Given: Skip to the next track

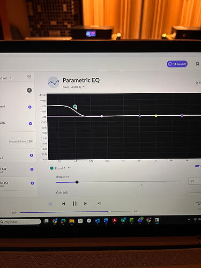Looking at the screenshot, I should [86, 203].
